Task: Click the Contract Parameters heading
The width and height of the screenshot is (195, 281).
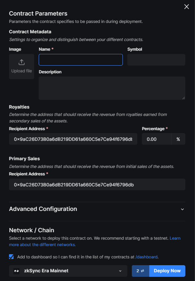Action: point(38,14)
